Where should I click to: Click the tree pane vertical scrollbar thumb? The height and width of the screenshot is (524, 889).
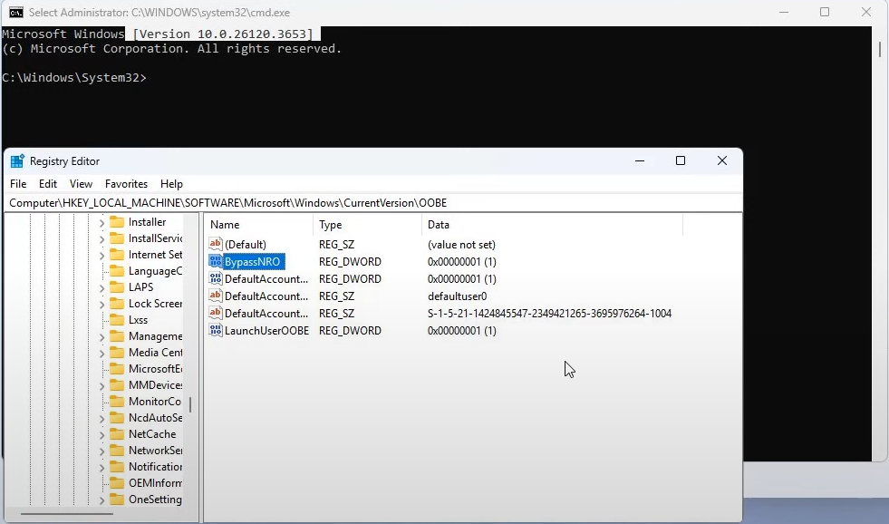click(x=190, y=405)
